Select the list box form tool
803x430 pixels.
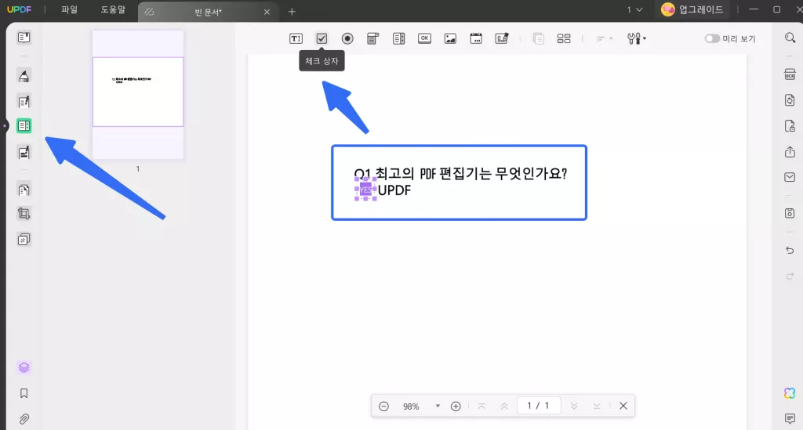(398, 38)
